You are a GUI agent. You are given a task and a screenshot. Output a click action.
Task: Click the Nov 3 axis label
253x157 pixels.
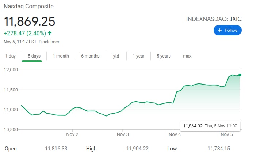[123, 134]
